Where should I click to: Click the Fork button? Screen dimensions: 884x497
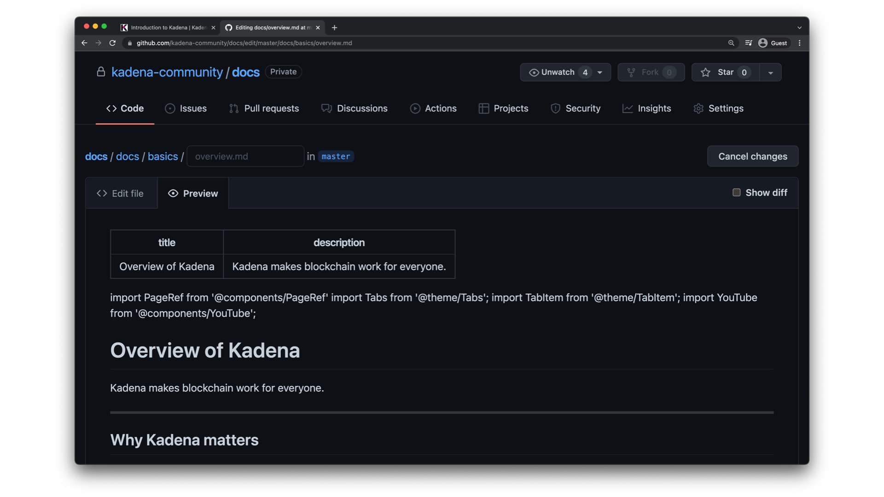[651, 72]
